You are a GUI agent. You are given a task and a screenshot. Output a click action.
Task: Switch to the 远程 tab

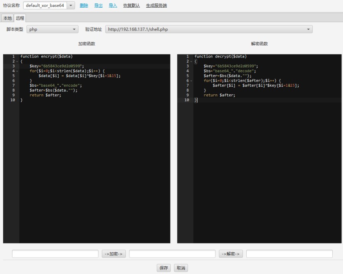tap(20, 18)
